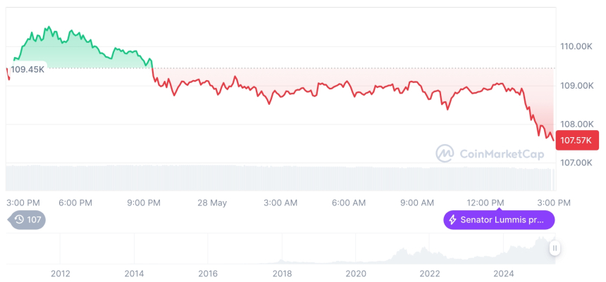Click the CoinMarketCap circular logo icon
The image size is (606, 282).
pyautogui.click(x=445, y=153)
